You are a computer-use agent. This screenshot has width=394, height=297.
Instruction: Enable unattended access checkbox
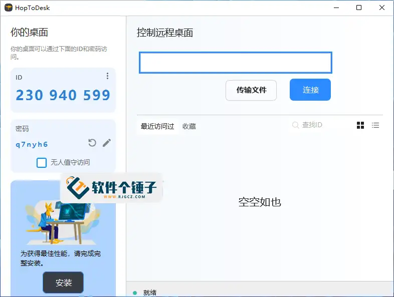[42, 162]
